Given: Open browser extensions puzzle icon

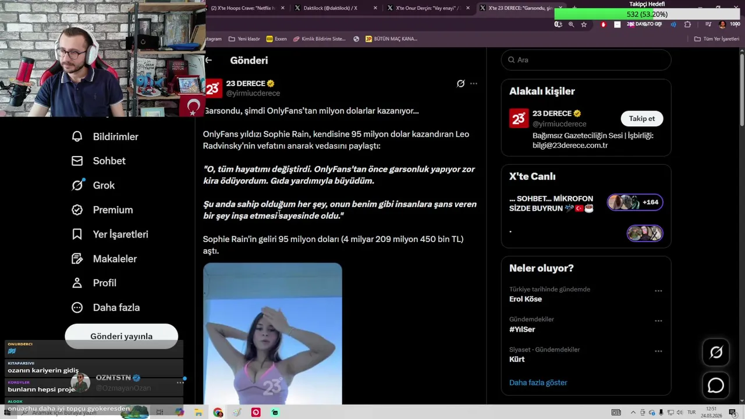Looking at the screenshot, I should point(687,24).
